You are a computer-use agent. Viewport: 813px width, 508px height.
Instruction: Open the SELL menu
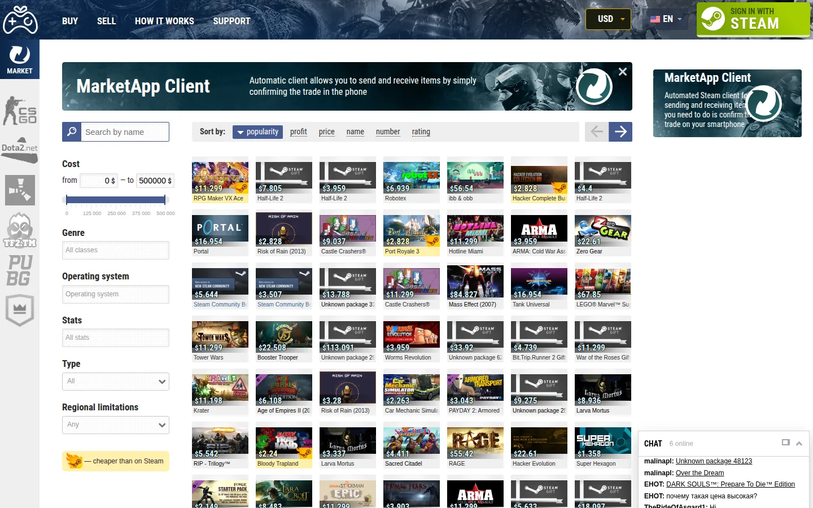coord(106,21)
